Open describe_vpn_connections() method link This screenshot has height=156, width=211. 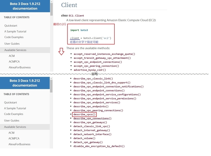93,118
